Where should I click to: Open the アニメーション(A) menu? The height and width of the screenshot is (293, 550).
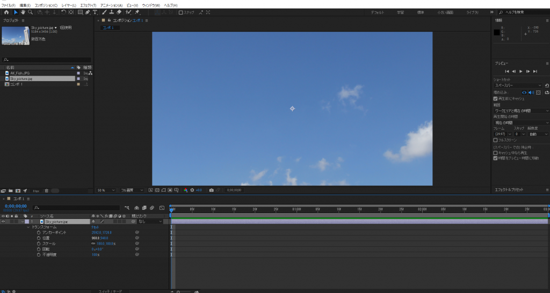pyautogui.click(x=112, y=5)
